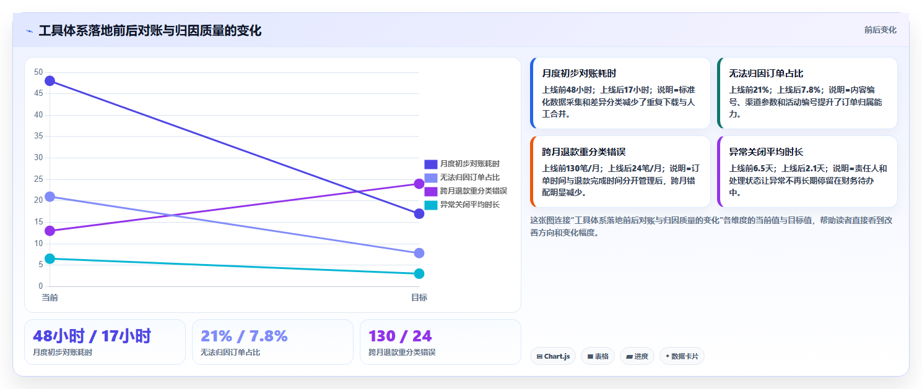The image size is (922, 389).
Task: Click the 目标 x-axis label
Action: click(419, 297)
